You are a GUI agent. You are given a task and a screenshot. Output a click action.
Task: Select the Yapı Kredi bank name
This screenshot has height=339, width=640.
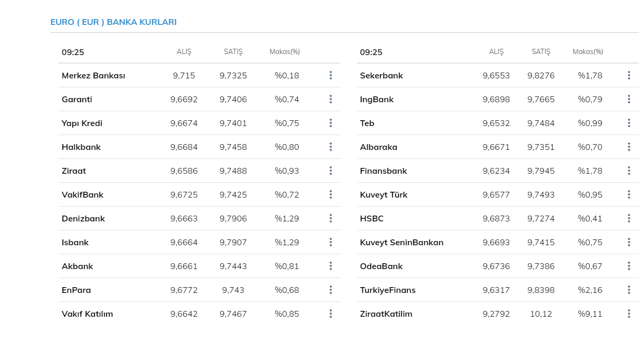(82, 123)
